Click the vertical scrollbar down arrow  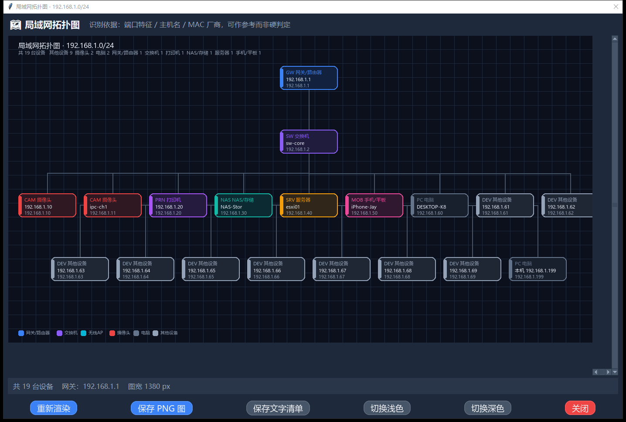pos(615,372)
